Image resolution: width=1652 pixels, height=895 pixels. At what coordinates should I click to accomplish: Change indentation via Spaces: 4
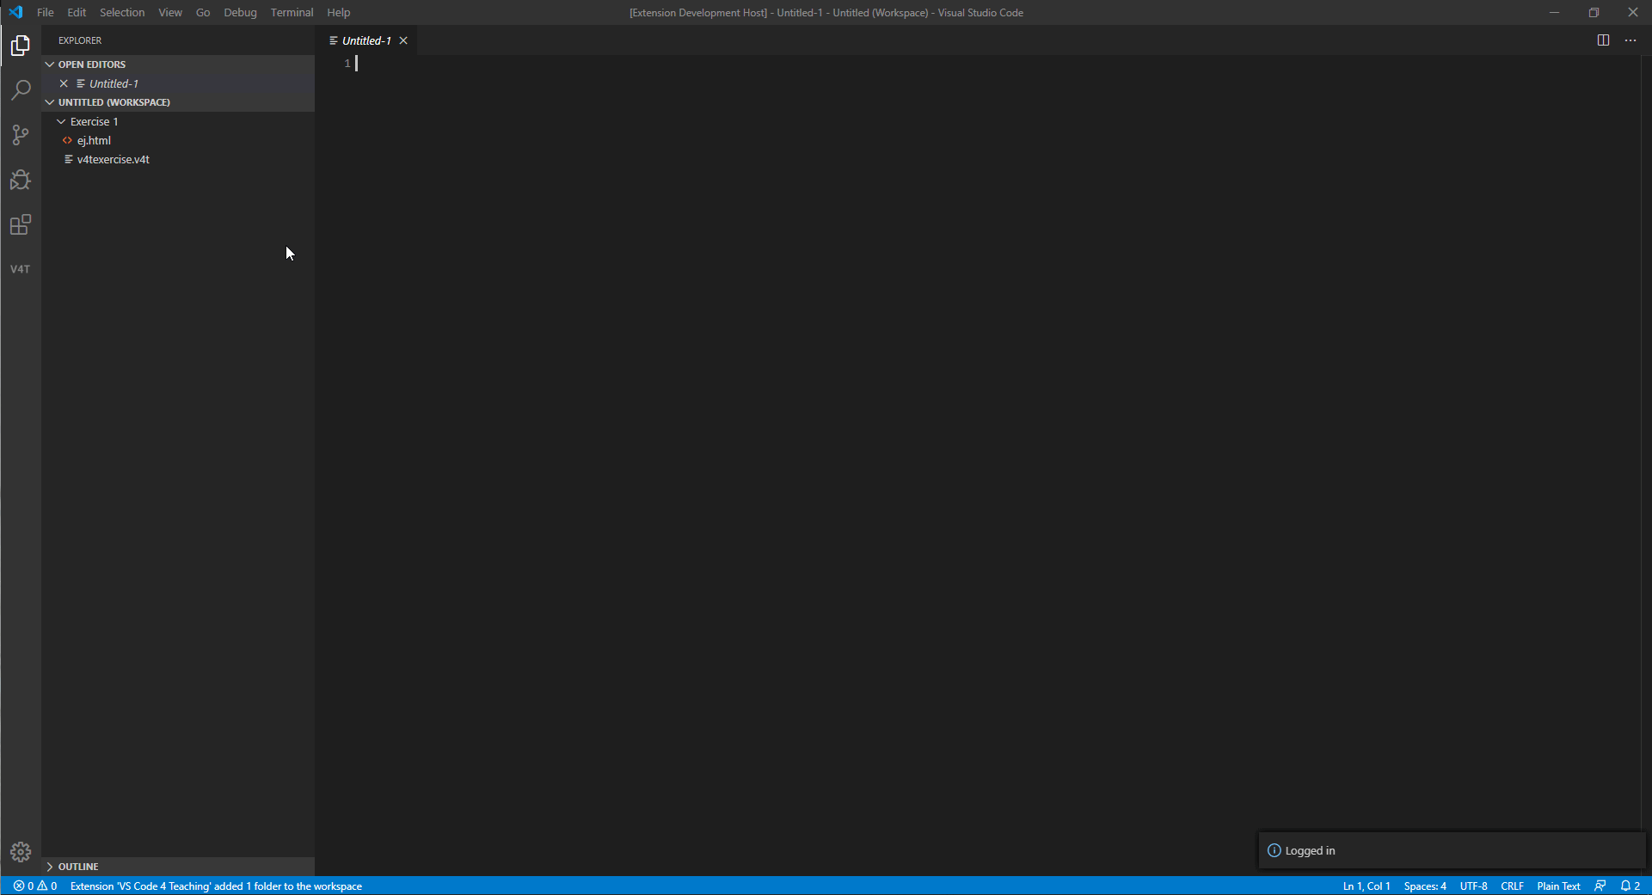point(1425,886)
